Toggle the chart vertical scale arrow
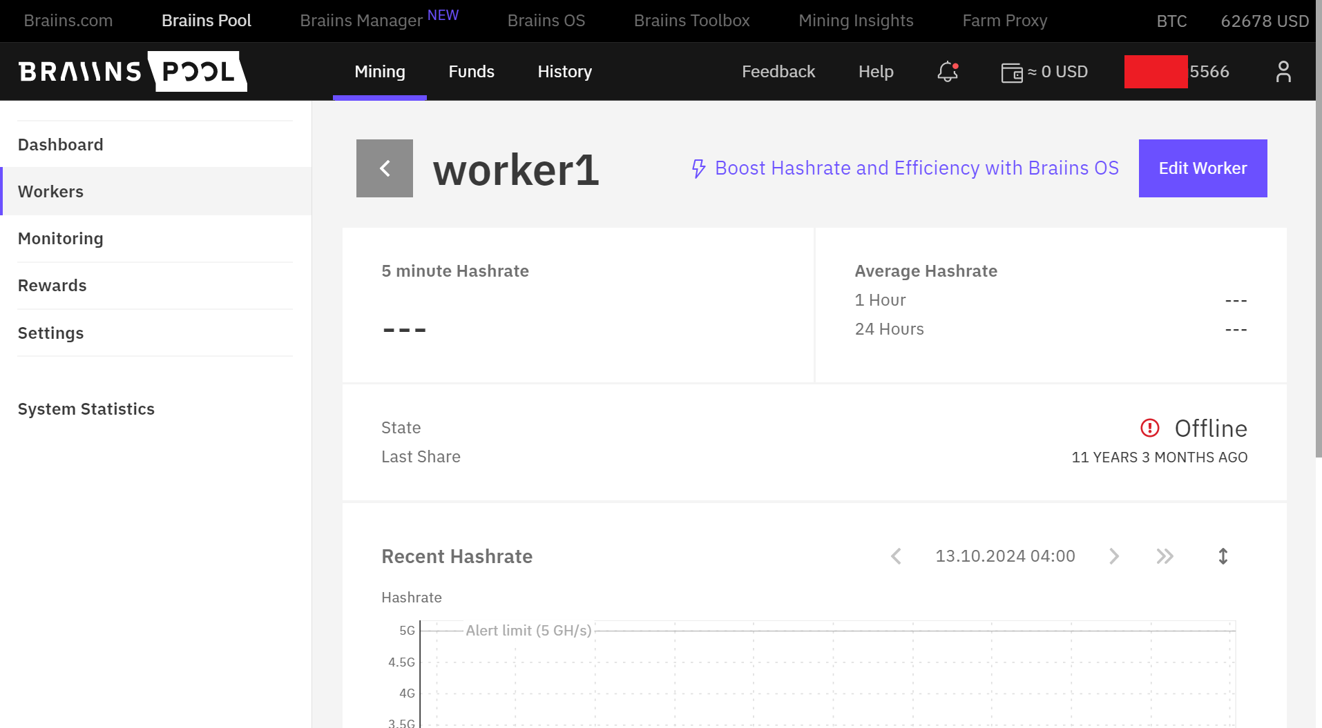 [x=1223, y=556]
